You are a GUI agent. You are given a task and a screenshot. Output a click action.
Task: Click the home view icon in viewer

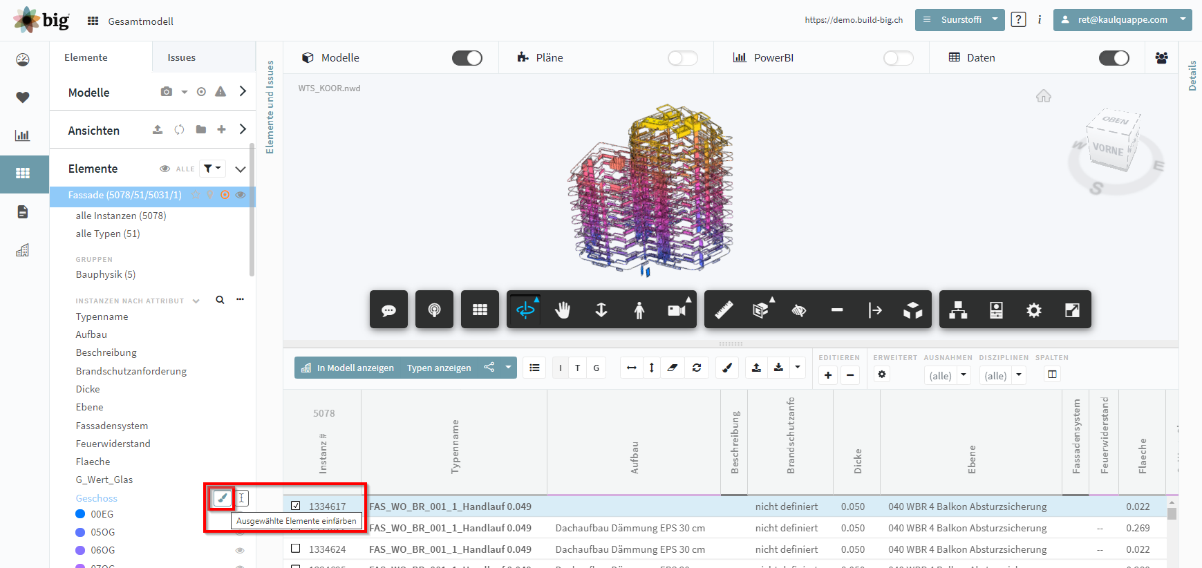coord(1043,96)
